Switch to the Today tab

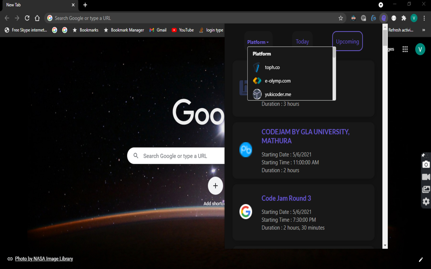pos(302,41)
